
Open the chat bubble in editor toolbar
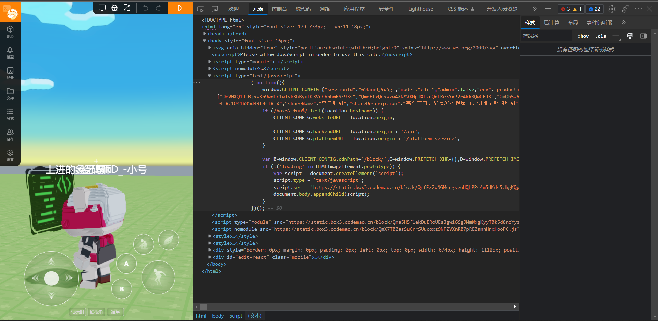click(x=102, y=8)
